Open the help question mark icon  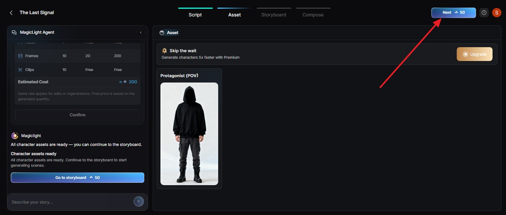point(484,12)
